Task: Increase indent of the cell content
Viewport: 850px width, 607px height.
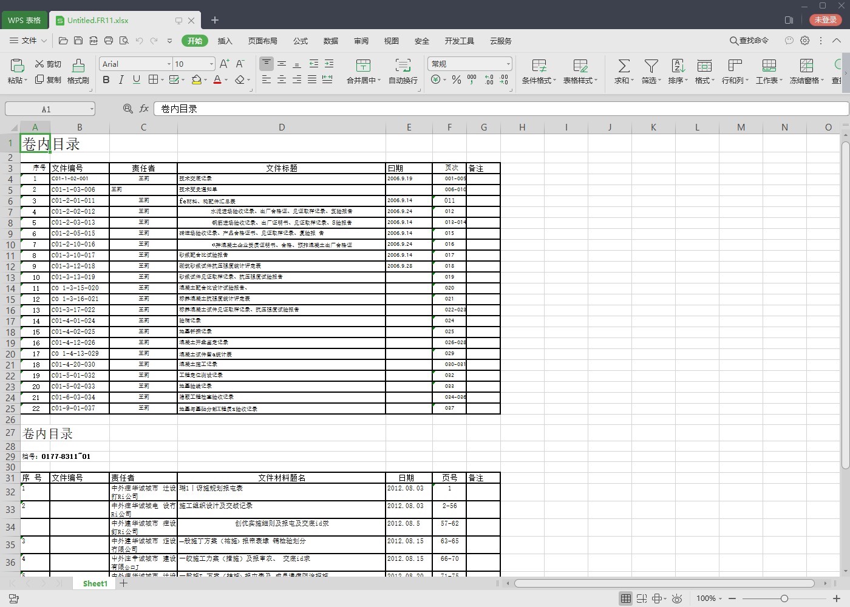Action: point(329,64)
